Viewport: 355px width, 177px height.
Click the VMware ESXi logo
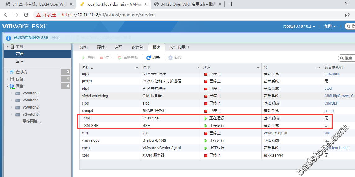25,26
